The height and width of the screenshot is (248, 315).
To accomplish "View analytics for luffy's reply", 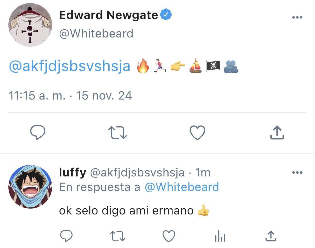I will [220, 236].
